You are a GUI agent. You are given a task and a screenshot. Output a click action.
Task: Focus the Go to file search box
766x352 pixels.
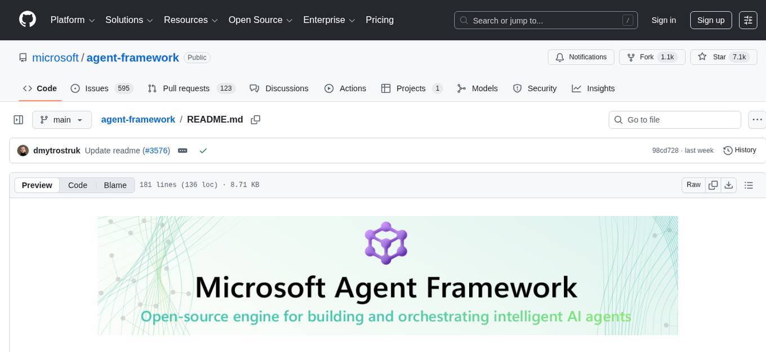[x=674, y=119]
